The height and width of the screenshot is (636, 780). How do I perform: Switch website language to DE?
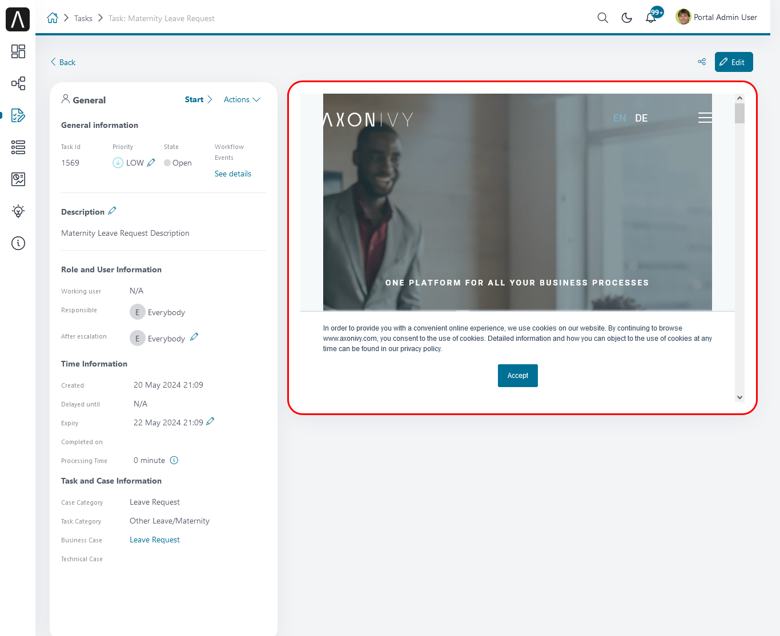coord(641,118)
